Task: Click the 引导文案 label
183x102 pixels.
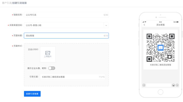Action: (x=34, y=77)
